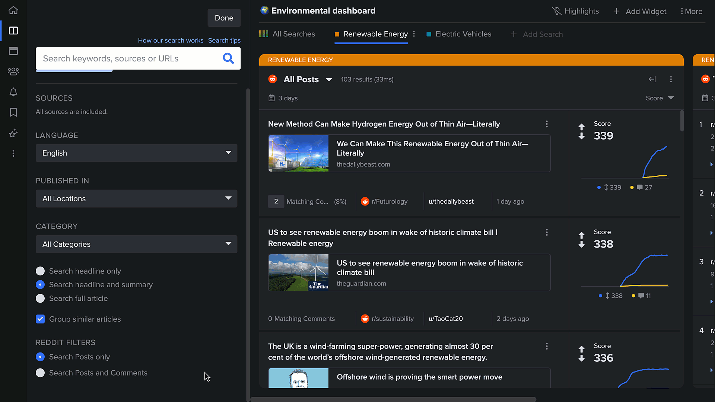
Task: Open the English language dropdown
Action: (x=136, y=153)
